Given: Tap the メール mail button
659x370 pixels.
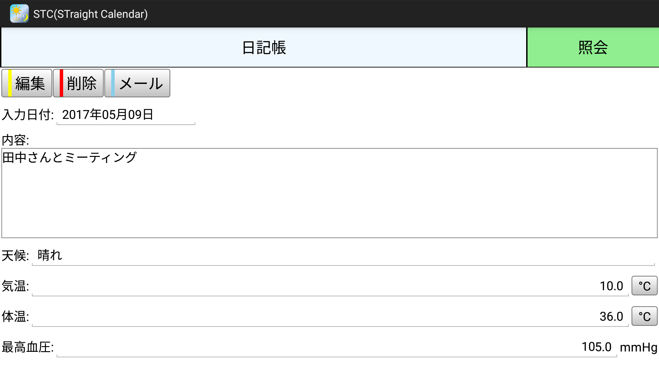Looking at the screenshot, I should click(137, 83).
